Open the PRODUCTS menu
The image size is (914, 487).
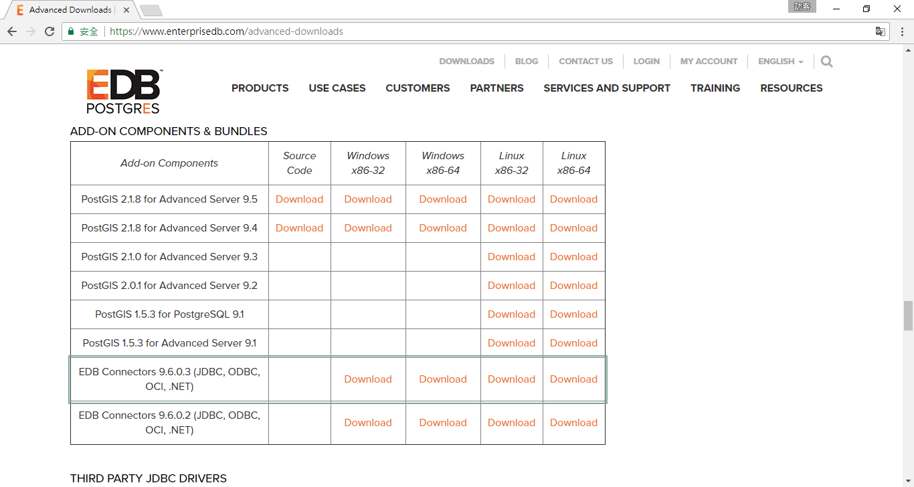coord(260,88)
